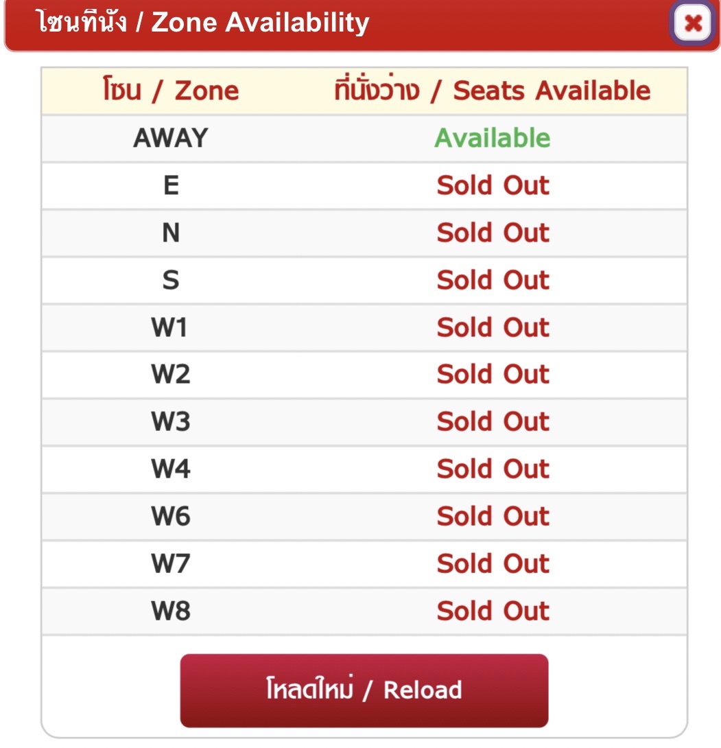Select zone W2 row
721x748 pixels.
(x=364, y=375)
